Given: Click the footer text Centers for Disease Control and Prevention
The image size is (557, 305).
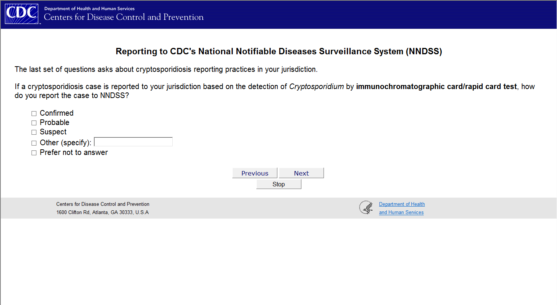Looking at the screenshot, I should 103,204.
